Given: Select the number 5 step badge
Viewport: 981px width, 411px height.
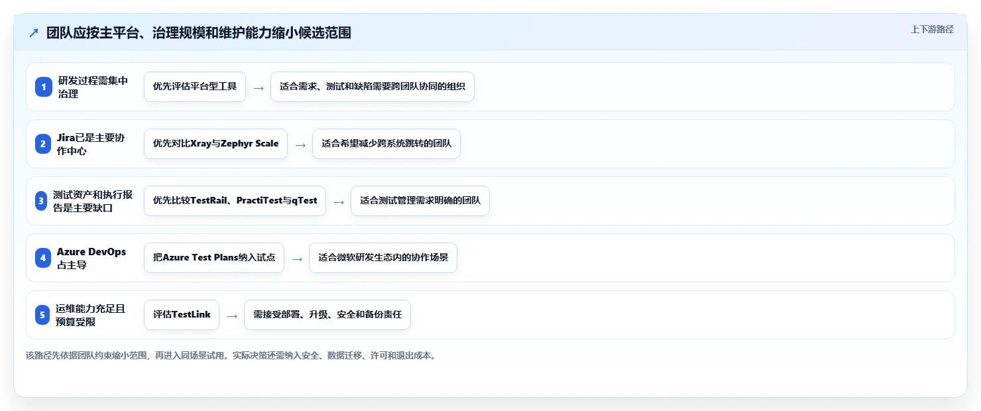Looking at the screenshot, I should [x=42, y=315].
